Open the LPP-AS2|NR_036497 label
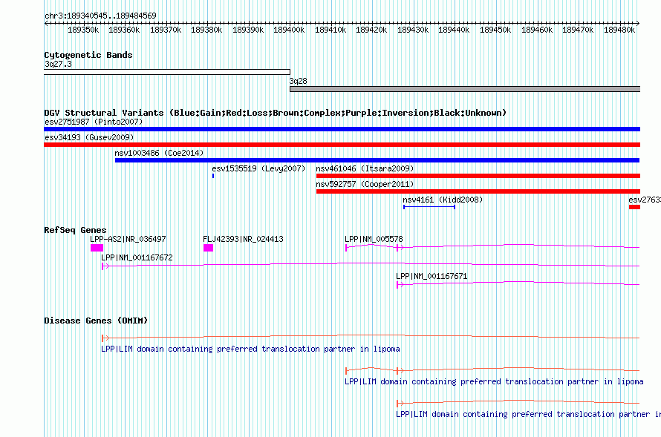 (128, 239)
